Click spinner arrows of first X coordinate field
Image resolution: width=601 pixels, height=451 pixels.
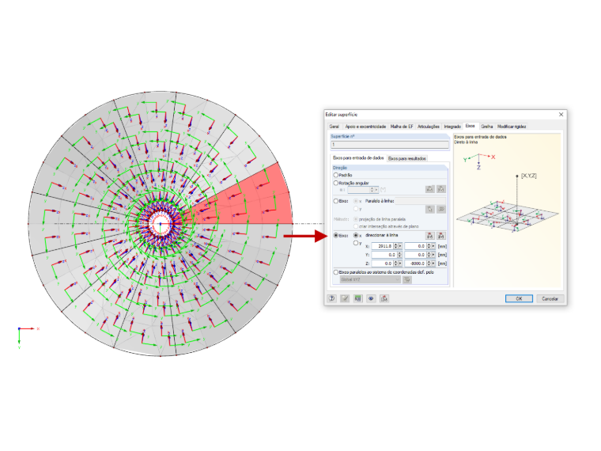tap(396, 246)
